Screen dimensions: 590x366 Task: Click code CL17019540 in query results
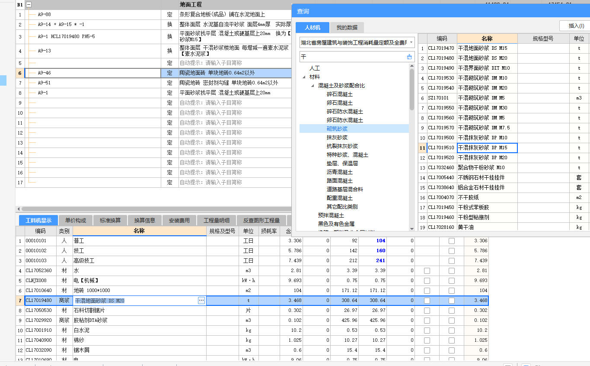click(442, 88)
